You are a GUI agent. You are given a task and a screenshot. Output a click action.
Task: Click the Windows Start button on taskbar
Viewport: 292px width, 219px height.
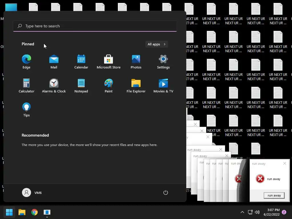pos(9,212)
